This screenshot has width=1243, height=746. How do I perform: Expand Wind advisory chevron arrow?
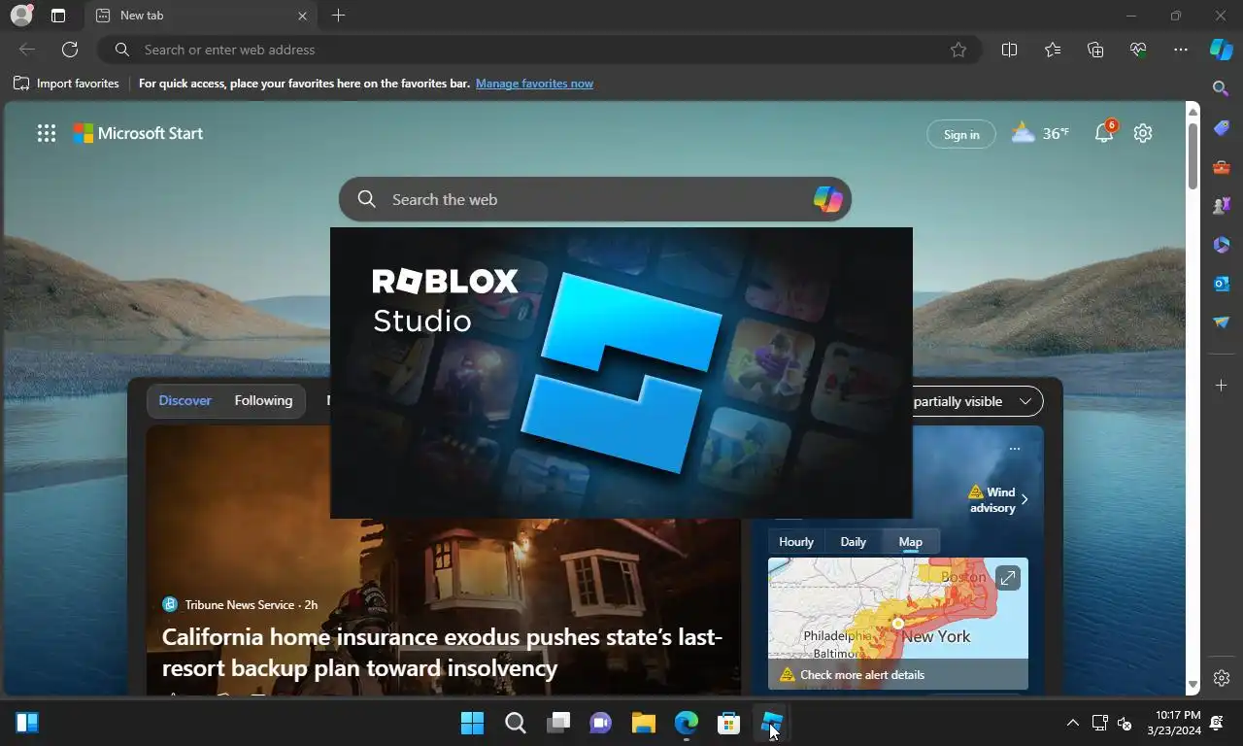tap(1025, 499)
